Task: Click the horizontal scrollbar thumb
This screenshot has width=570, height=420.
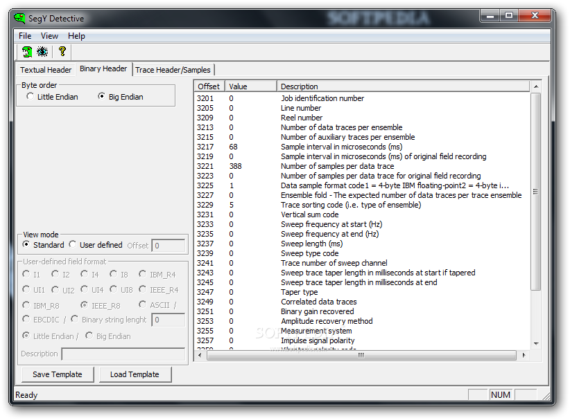Action: [x=361, y=355]
